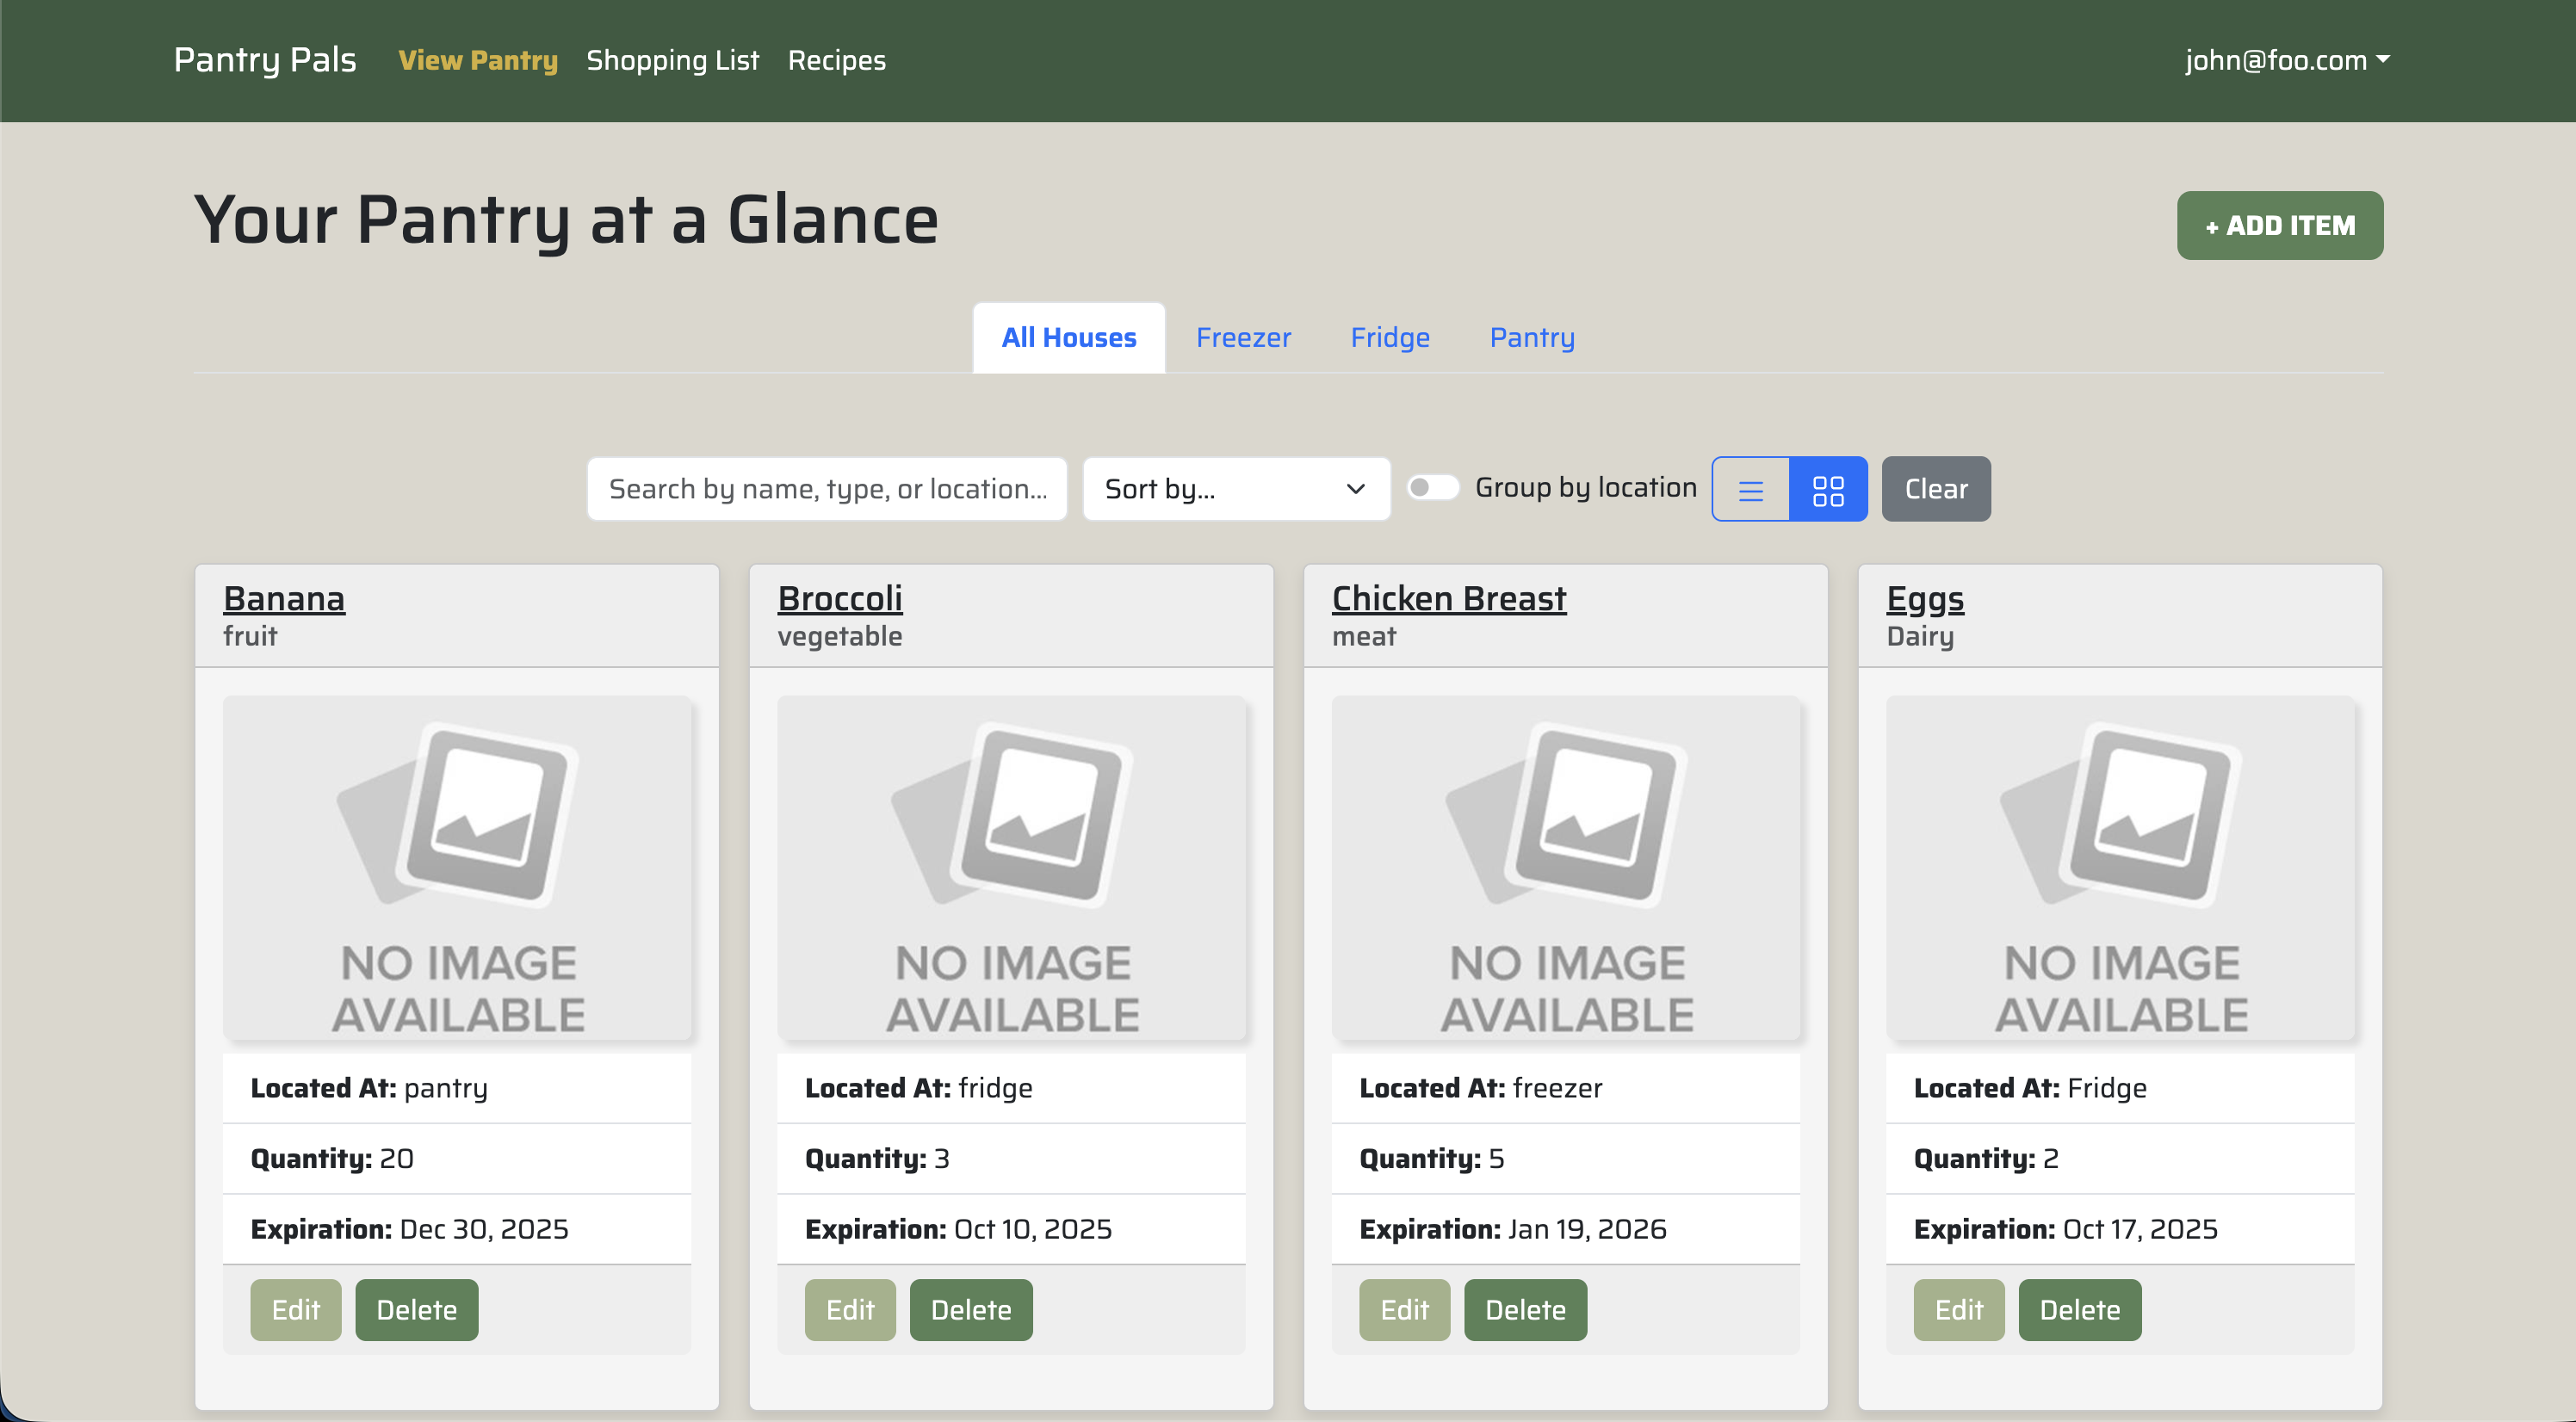2576x1422 pixels.
Task: Click the Add Item button
Action: click(x=2279, y=226)
